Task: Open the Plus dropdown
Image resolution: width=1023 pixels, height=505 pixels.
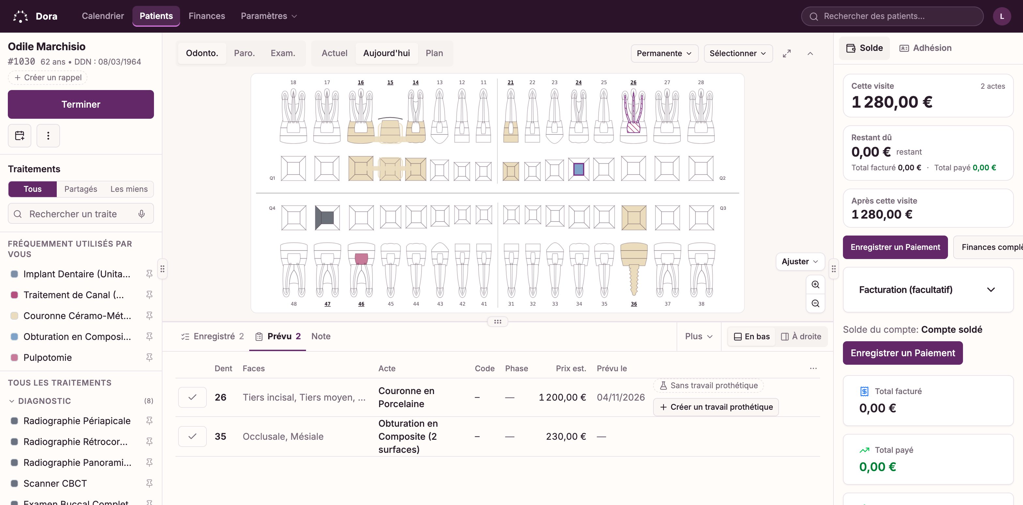Action: (x=698, y=337)
